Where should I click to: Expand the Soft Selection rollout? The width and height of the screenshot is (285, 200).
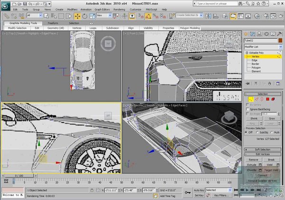263,150
